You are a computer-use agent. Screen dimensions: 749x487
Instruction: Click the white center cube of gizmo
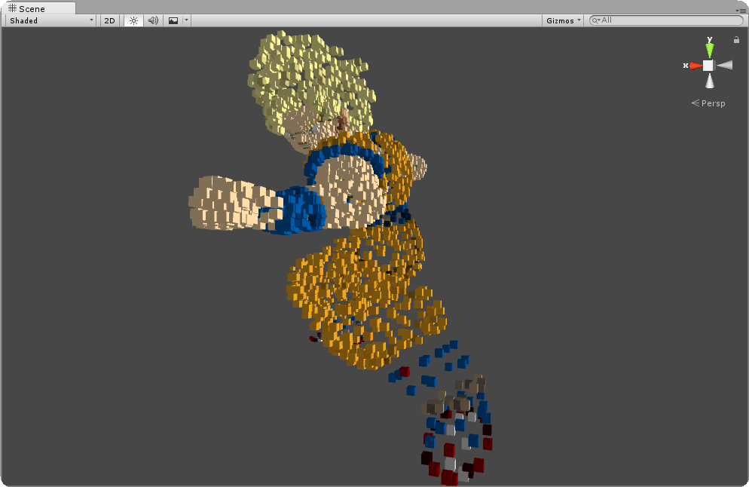[x=708, y=66]
